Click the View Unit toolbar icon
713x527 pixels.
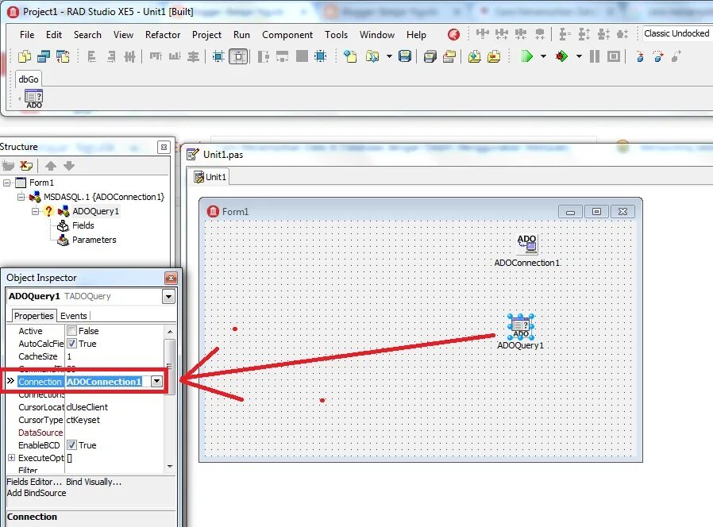[25, 56]
